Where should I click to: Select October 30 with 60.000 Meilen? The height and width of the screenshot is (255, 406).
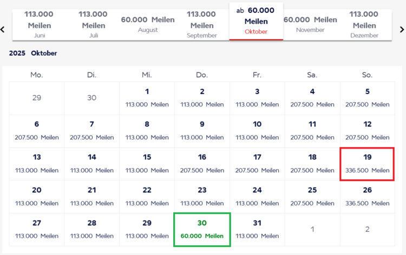(x=202, y=230)
